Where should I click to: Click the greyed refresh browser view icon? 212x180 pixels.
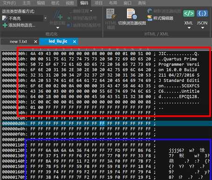(x=150, y=11)
